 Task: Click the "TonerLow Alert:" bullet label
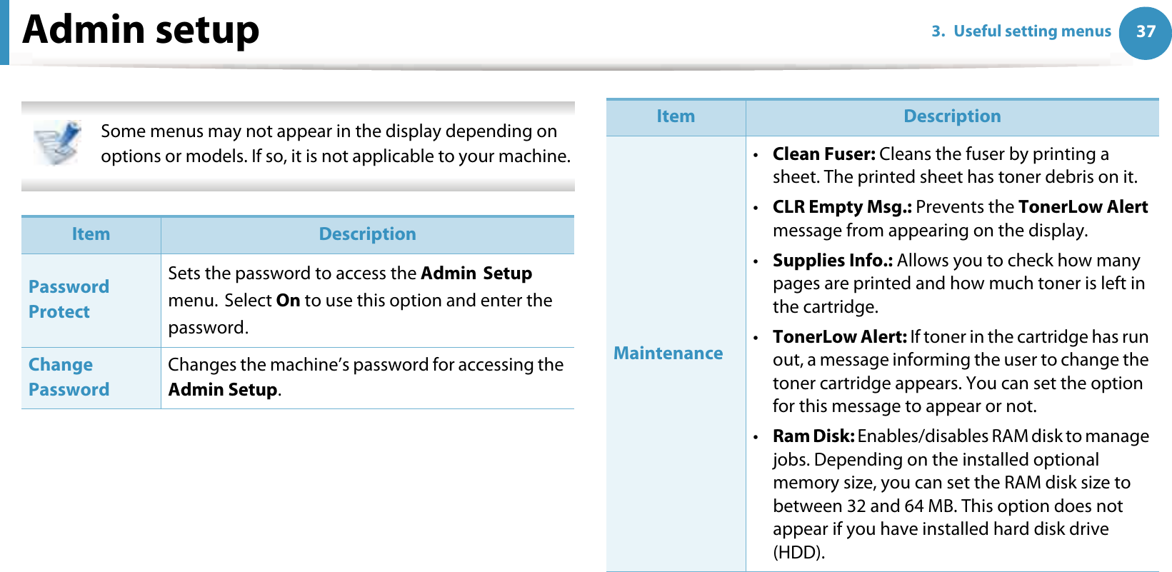click(839, 337)
